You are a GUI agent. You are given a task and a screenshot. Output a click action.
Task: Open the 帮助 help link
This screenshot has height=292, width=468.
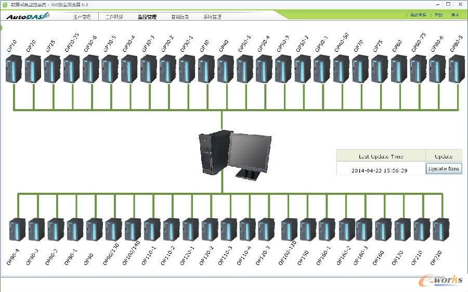click(x=439, y=16)
